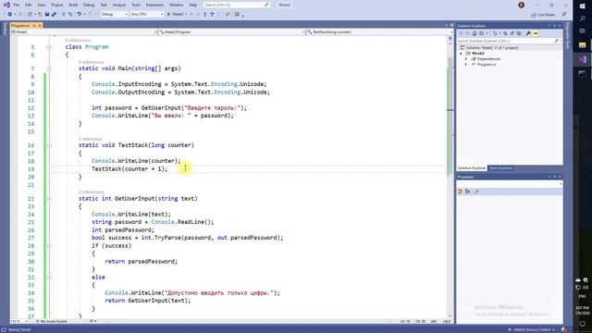
Task: Select Program.cs in Solution Explorer
Action: click(487, 65)
